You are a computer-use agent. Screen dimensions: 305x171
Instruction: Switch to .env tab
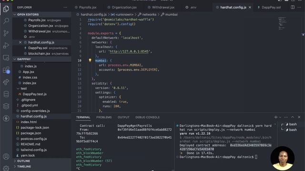coord(193,8)
